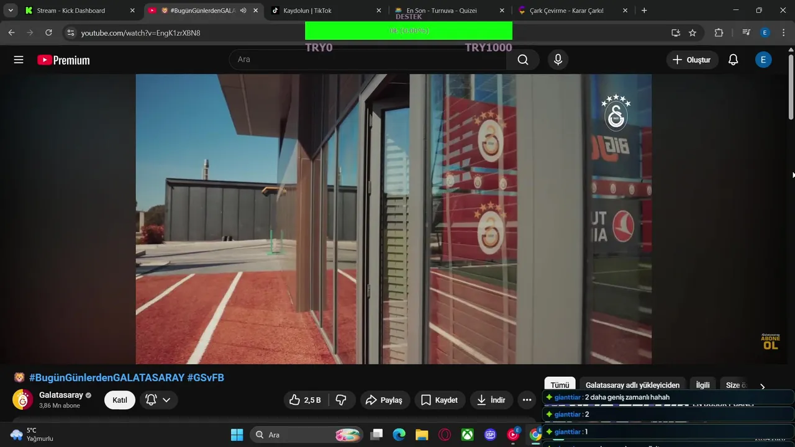The image size is (795, 447).
Task: Click the YouTube search magnifier button
Action: click(523, 60)
